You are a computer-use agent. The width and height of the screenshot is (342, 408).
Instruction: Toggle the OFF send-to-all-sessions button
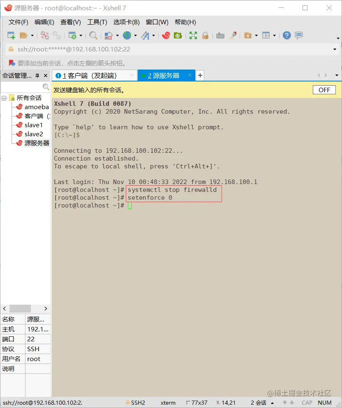pyautogui.click(x=324, y=90)
